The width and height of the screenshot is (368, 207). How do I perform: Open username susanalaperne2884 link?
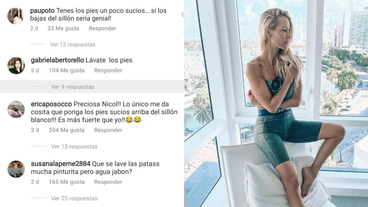point(60,164)
